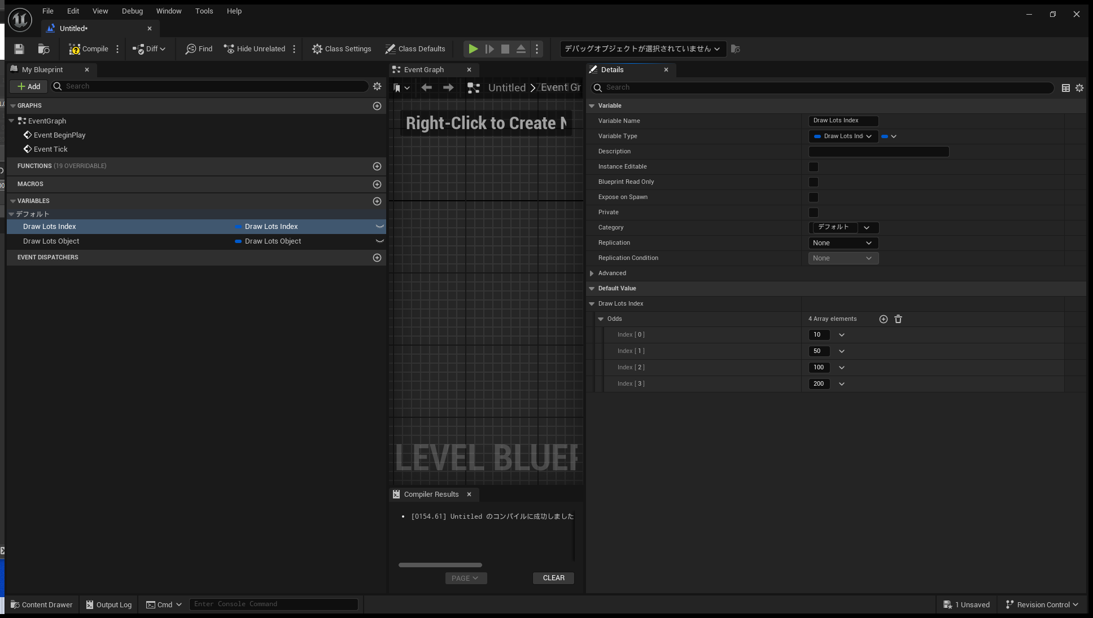The height and width of the screenshot is (618, 1093).
Task: Open the Edit menu
Action: coord(73,11)
